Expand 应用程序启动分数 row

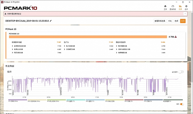(x=12, y=46)
